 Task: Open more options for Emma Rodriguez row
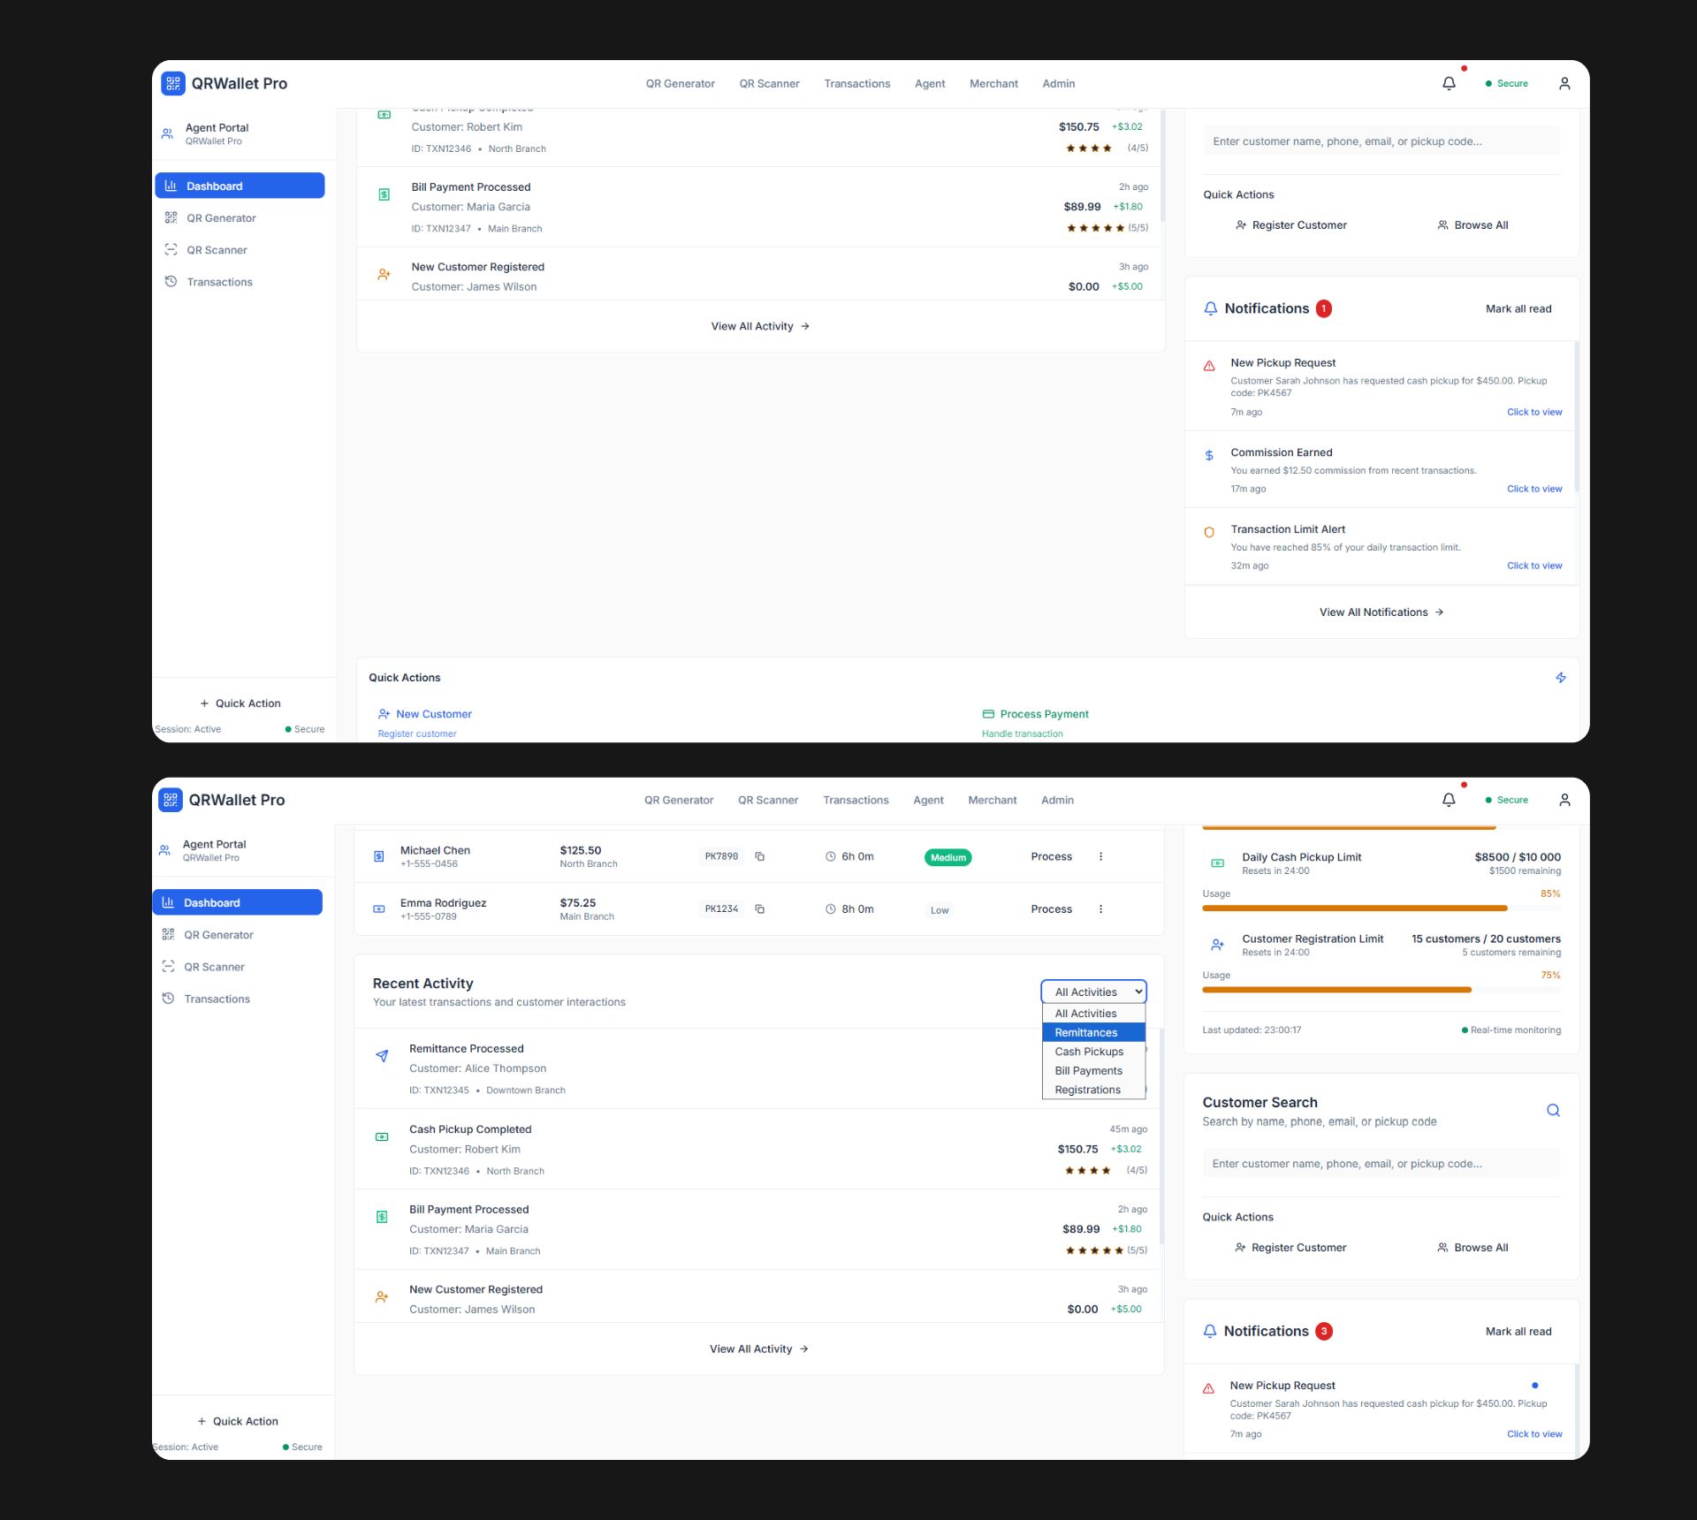[1100, 908]
